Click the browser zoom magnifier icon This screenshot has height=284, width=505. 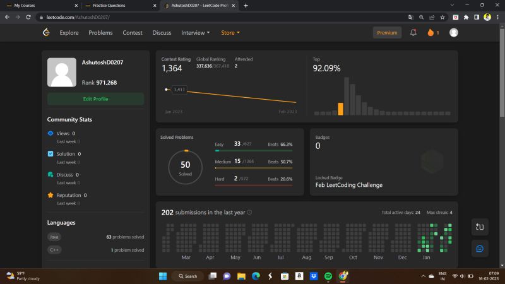(421, 18)
